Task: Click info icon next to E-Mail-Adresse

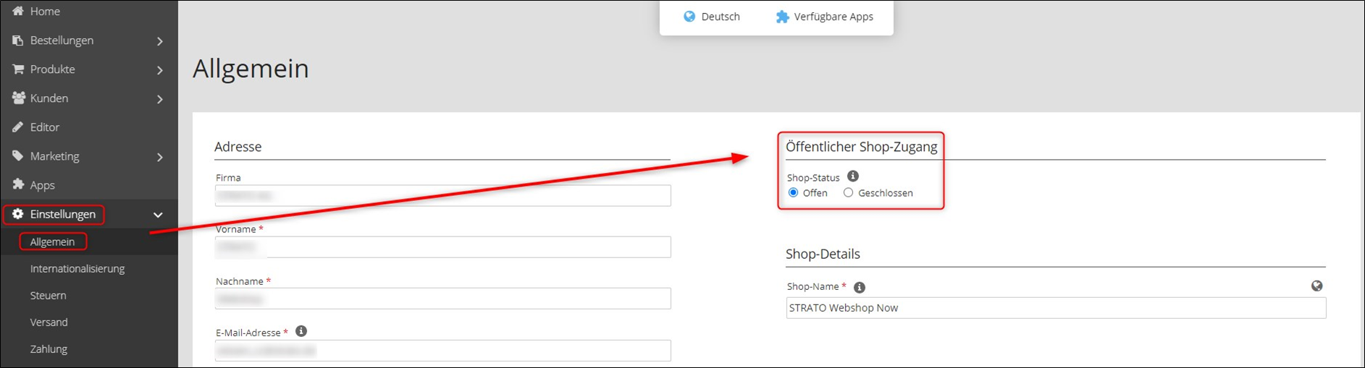Action: pyautogui.click(x=301, y=331)
